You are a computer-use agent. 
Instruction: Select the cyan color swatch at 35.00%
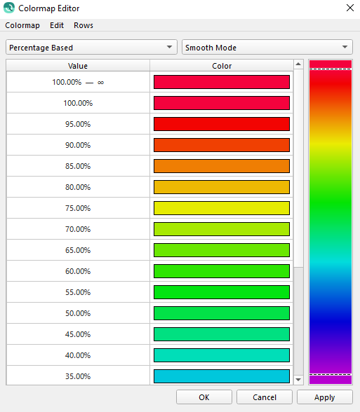point(222,376)
